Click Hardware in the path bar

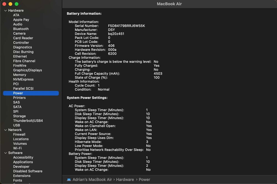pos(125,180)
